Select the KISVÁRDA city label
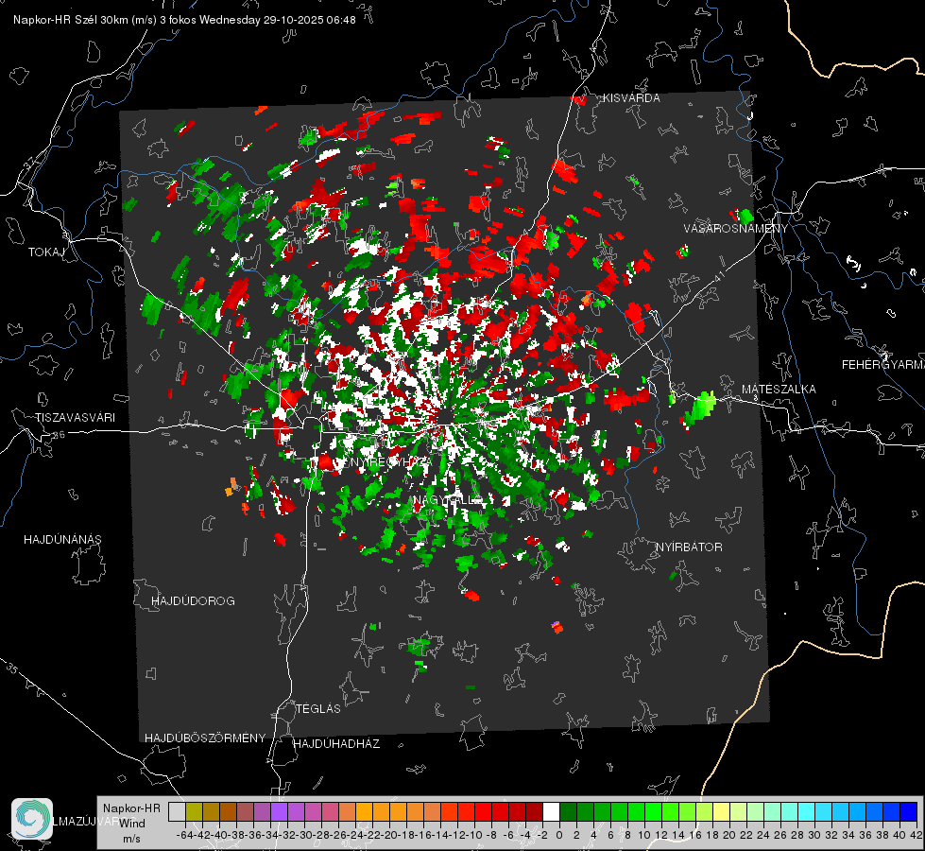The height and width of the screenshot is (851, 925). click(631, 98)
